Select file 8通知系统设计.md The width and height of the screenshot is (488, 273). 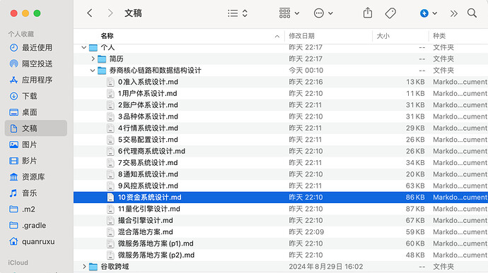click(281, 174)
